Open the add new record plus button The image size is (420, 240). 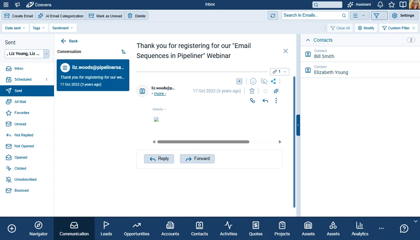click(x=12, y=228)
